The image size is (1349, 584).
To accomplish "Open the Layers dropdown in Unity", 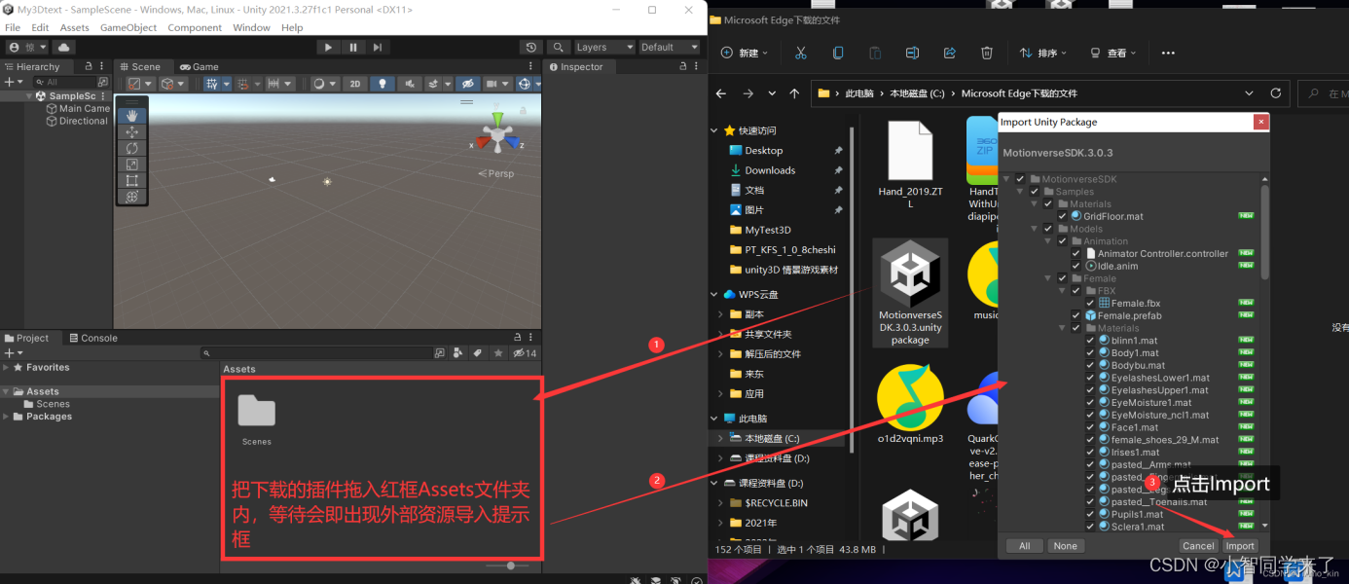I will coord(603,47).
